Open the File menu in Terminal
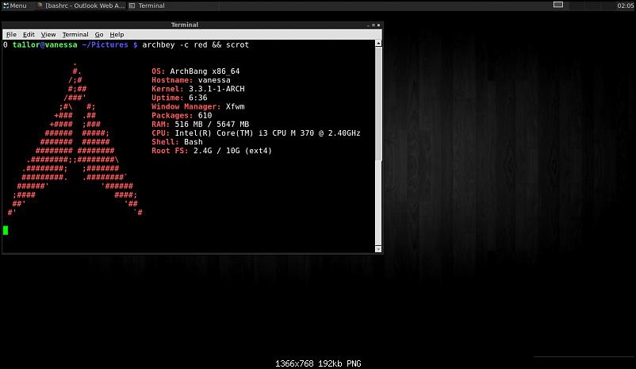636x369 pixels. [11, 34]
